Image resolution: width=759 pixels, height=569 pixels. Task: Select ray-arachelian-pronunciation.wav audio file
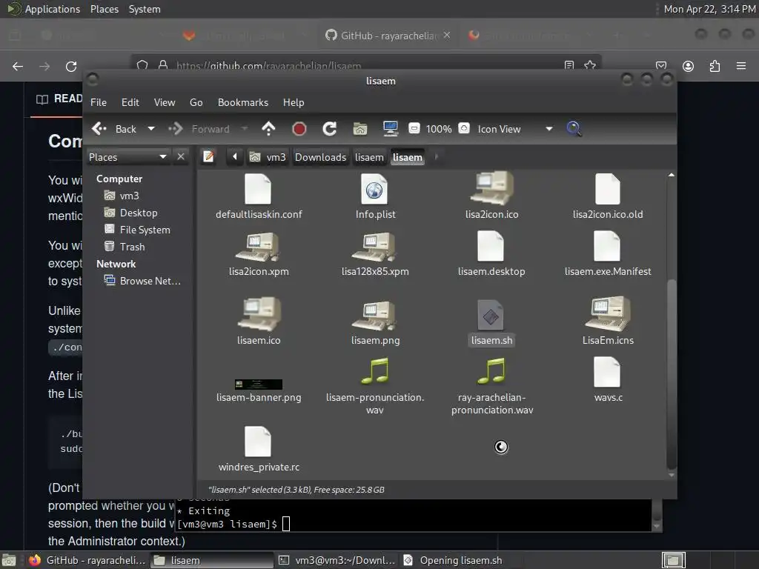tap(492, 386)
